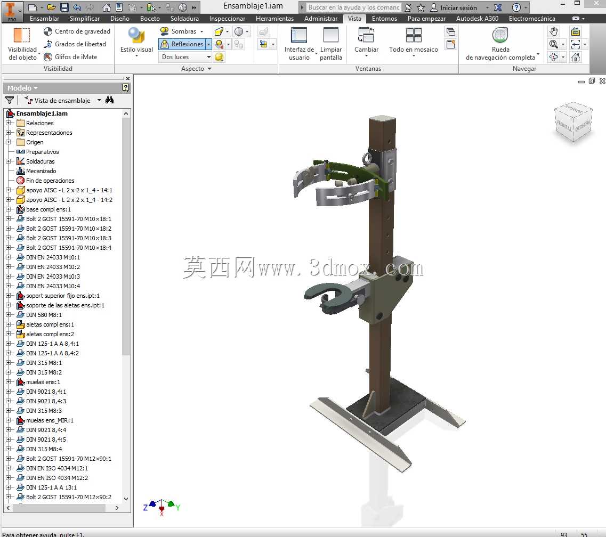
Task: Open Reflexiones dropdown arrow
Action: point(208,44)
